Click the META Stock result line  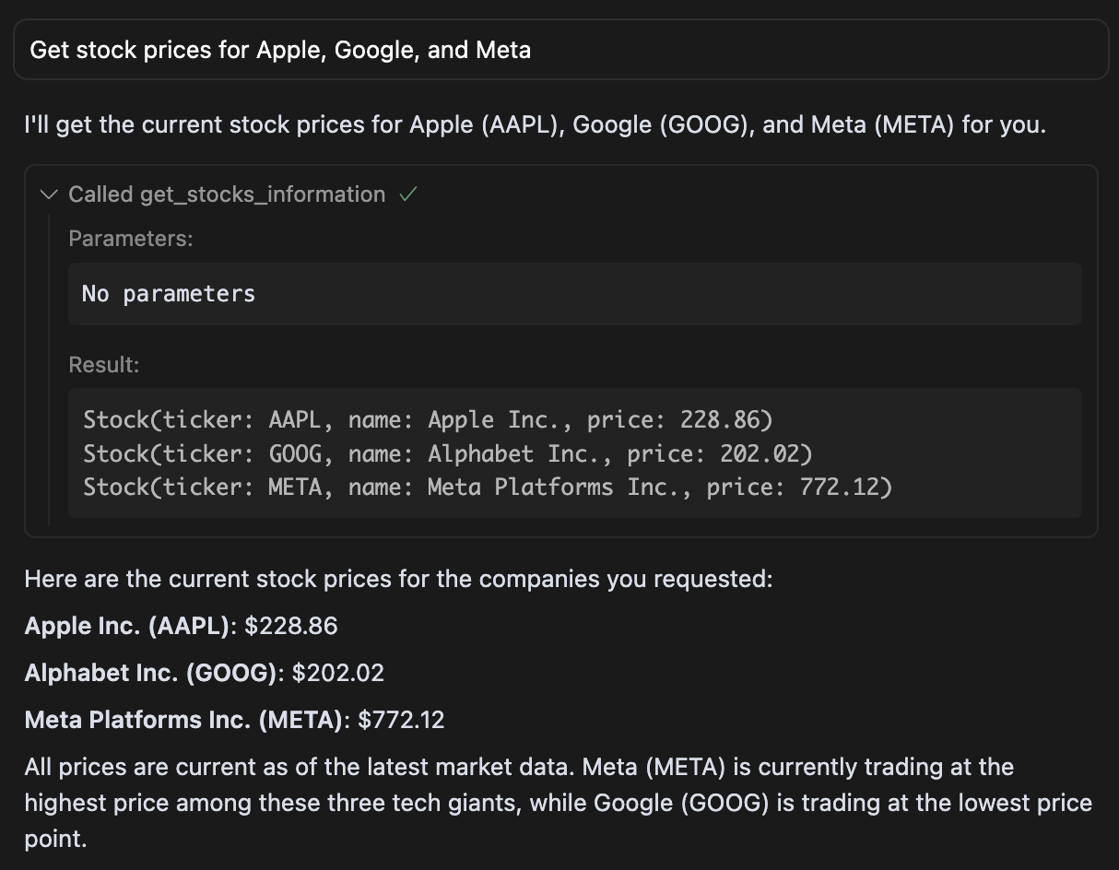pos(488,487)
